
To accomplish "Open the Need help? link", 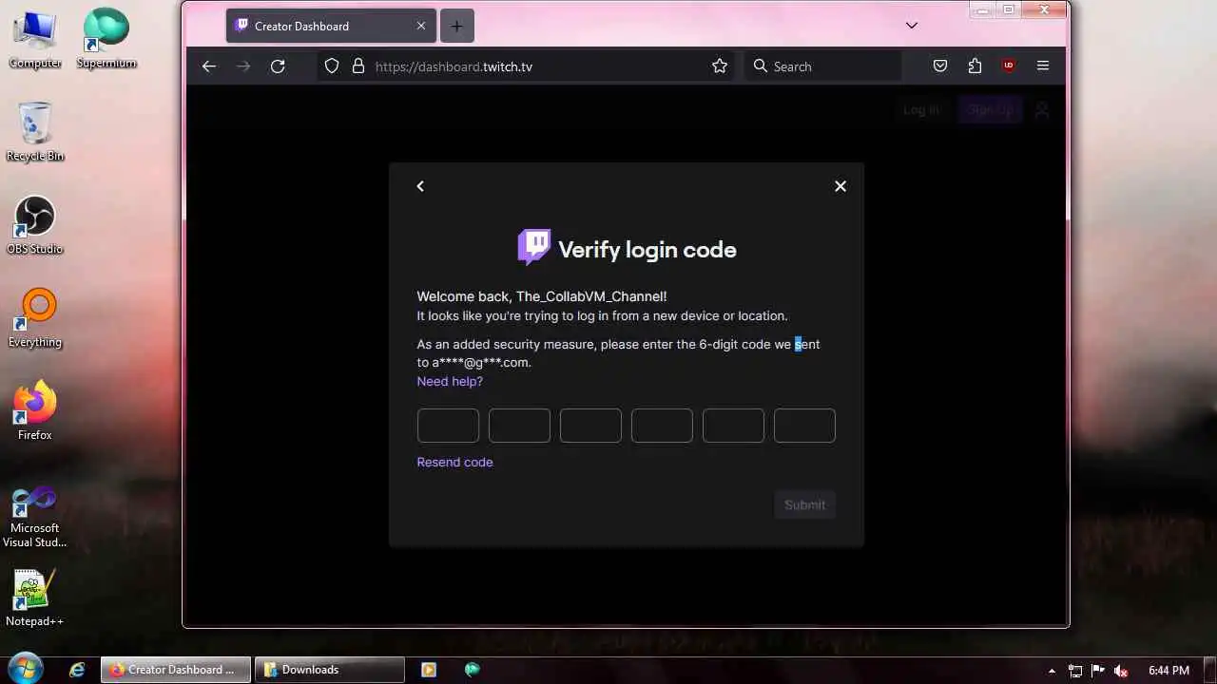I will pyautogui.click(x=450, y=381).
